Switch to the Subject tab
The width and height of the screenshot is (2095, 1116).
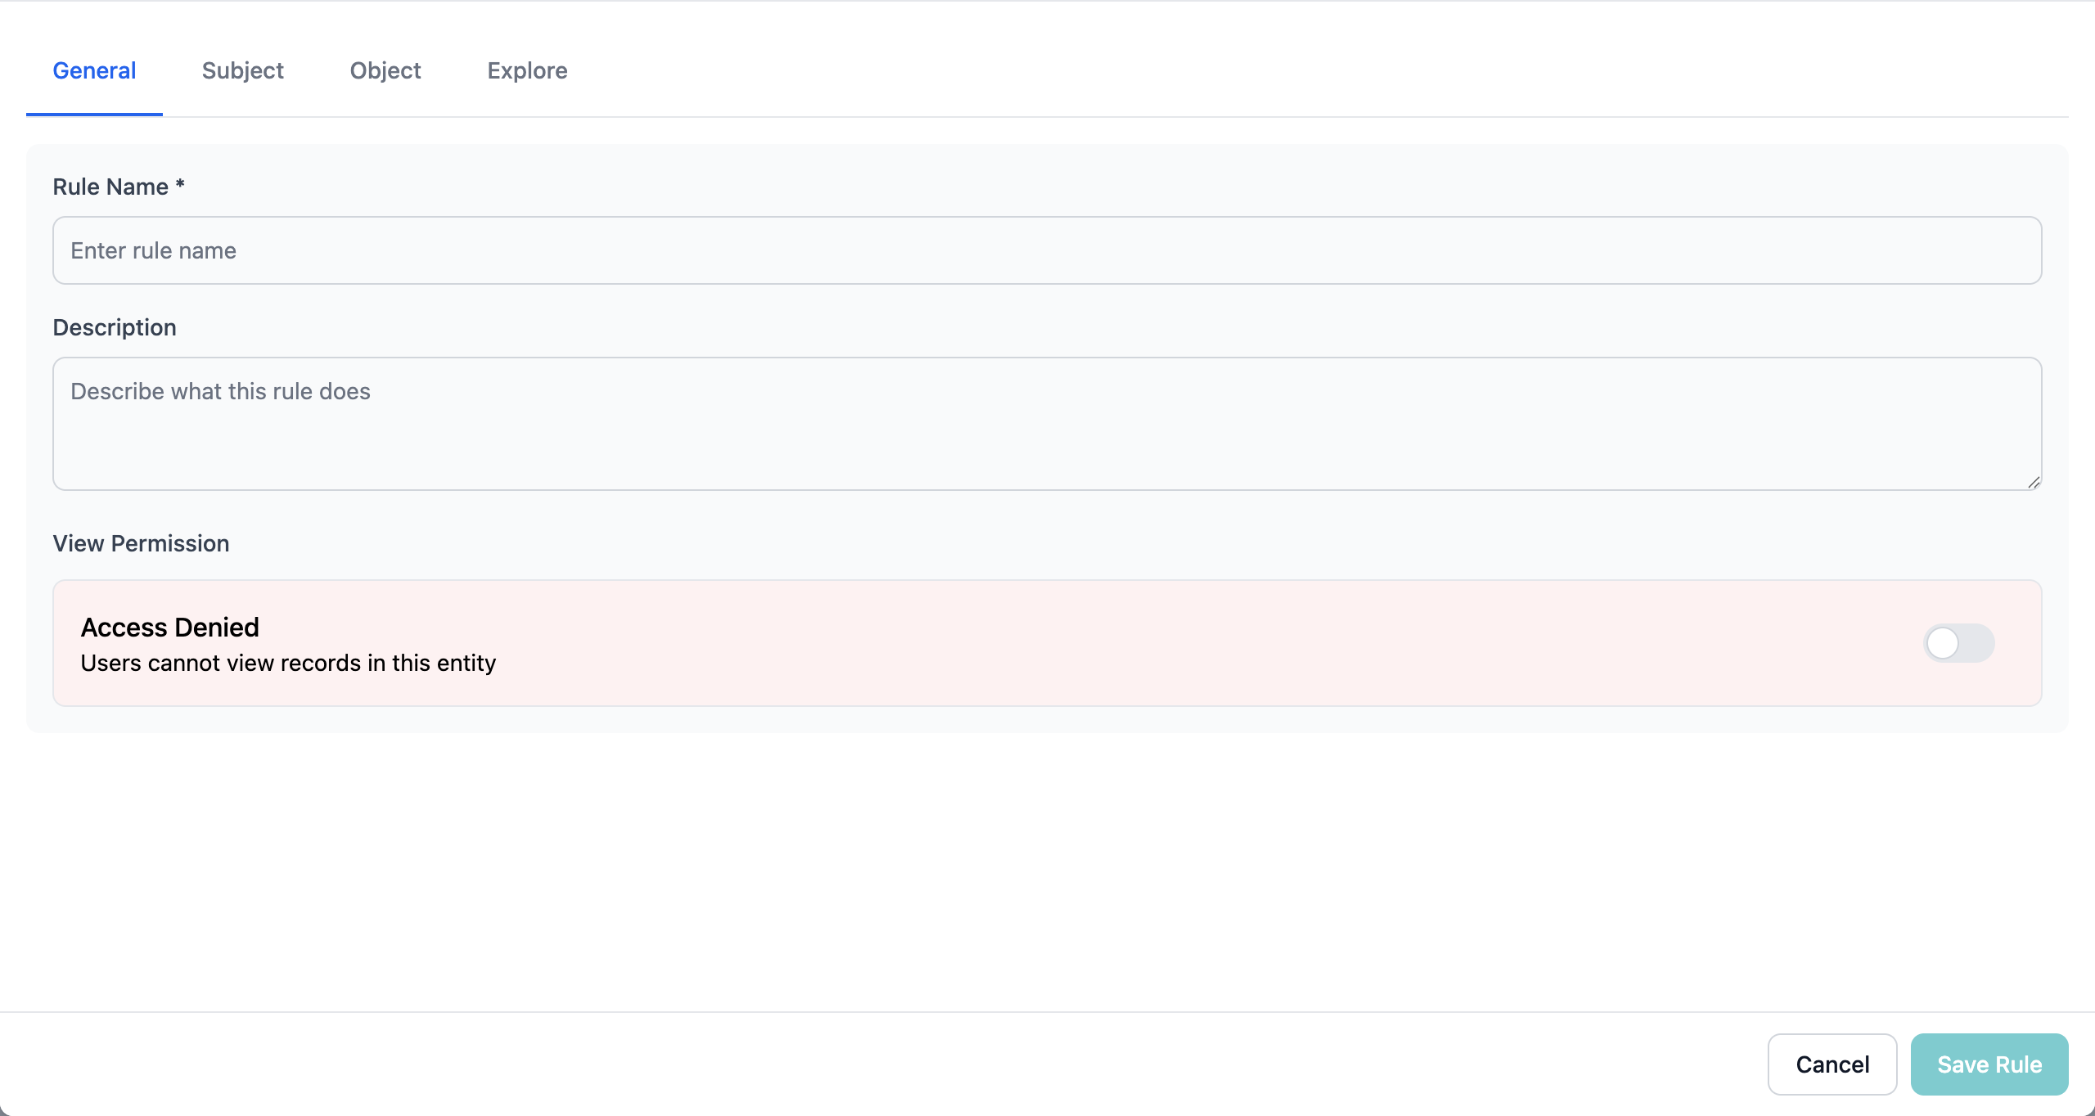pos(242,71)
